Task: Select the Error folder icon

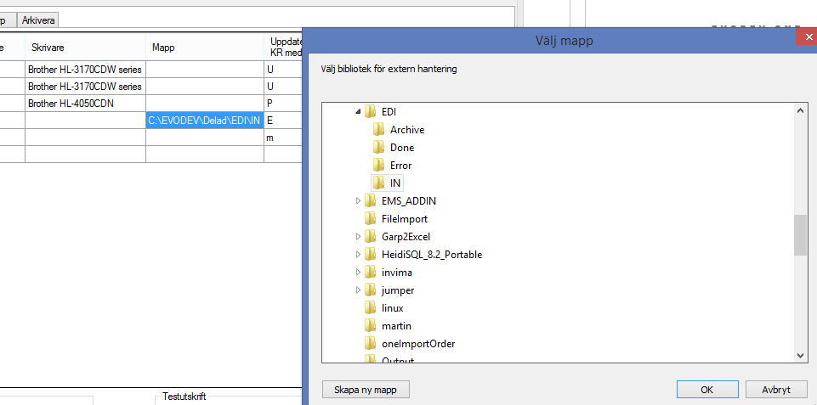Action: click(379, 165)
